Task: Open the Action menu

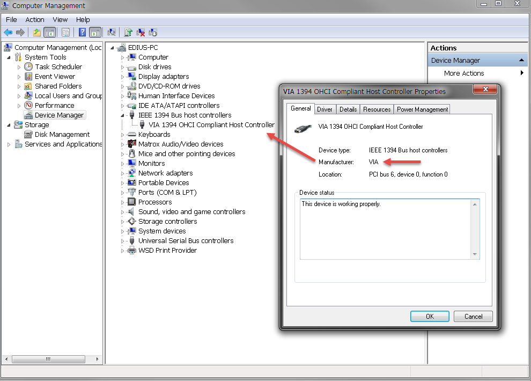Action: 35,20
